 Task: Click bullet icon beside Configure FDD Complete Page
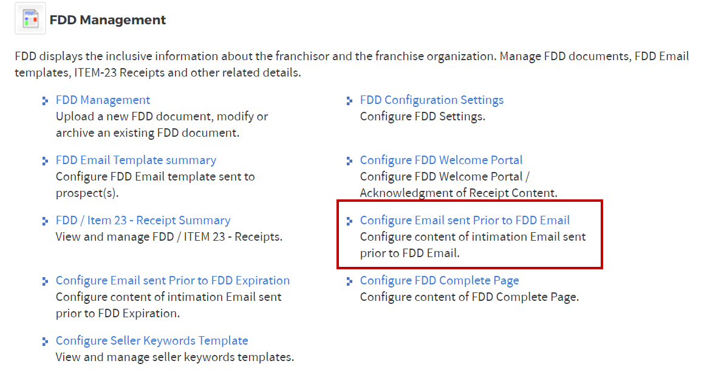coord(349,281)
